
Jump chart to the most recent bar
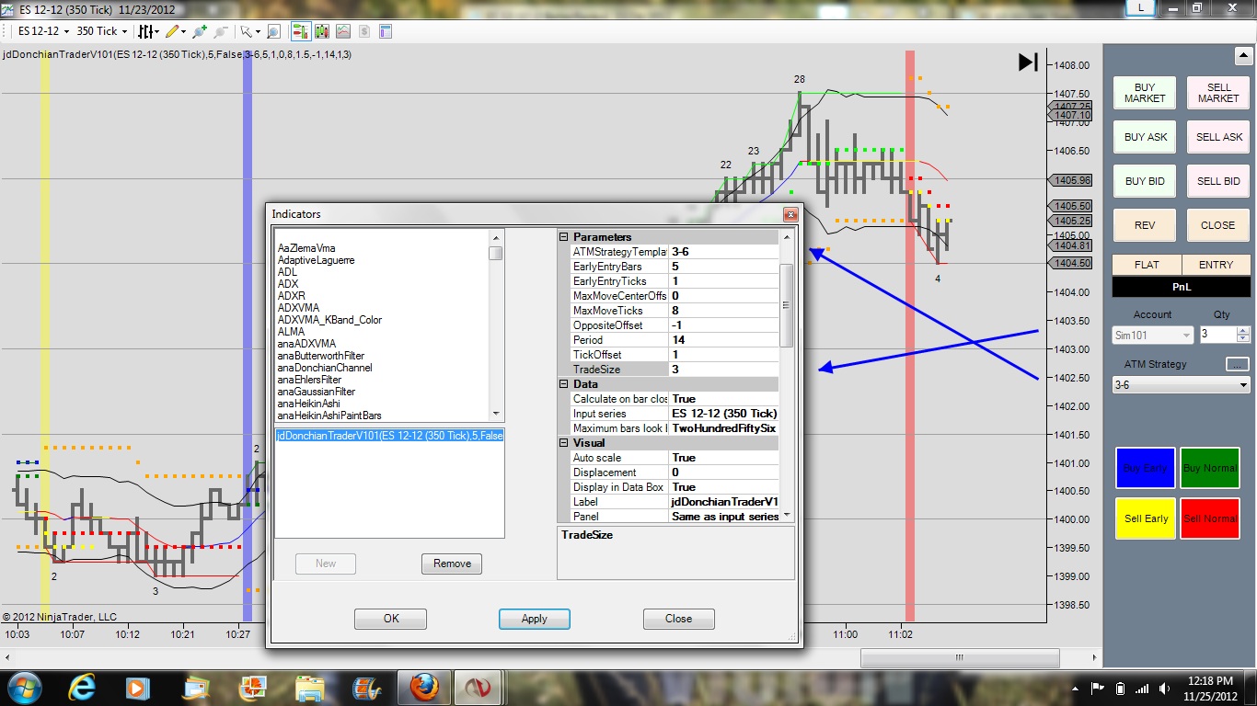click(1028, 63)
